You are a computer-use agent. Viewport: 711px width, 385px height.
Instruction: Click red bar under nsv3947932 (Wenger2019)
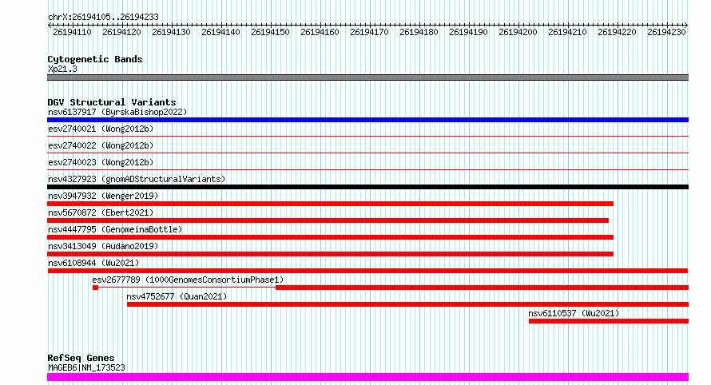[x=330, y=204]
